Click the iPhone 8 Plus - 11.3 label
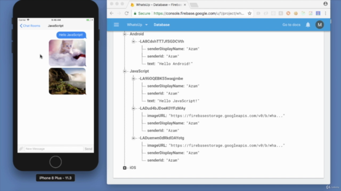The image size is (341, 191). pos(55,178)
